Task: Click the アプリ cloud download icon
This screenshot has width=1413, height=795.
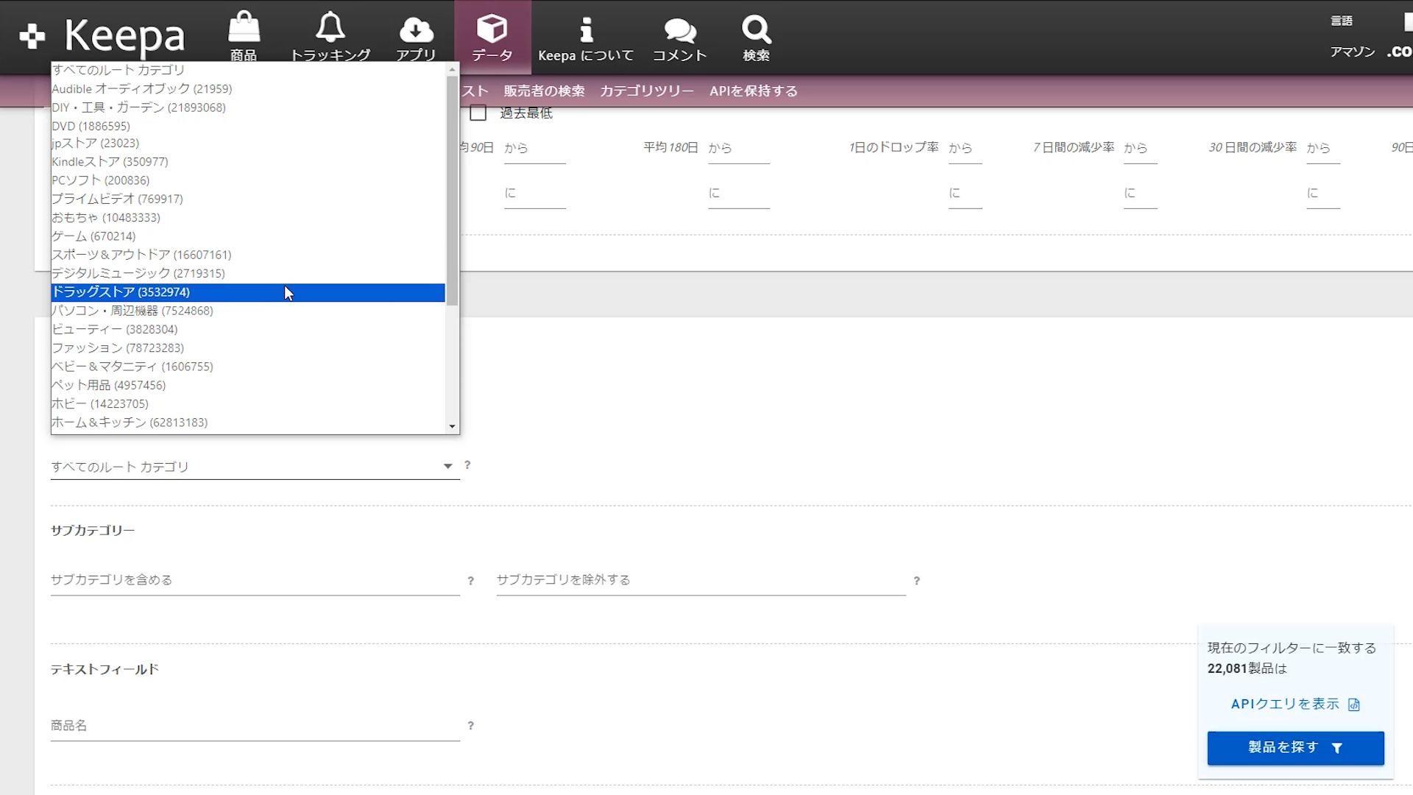Action: pos(416,29)
